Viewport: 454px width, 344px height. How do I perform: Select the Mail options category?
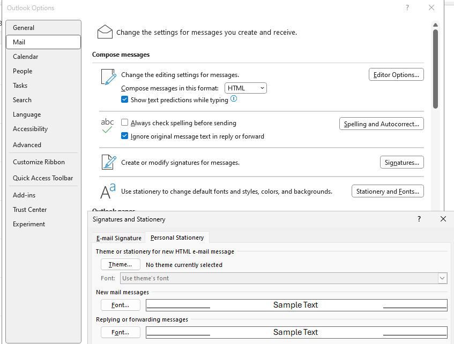pyautogui.click(x=43, y=42)
